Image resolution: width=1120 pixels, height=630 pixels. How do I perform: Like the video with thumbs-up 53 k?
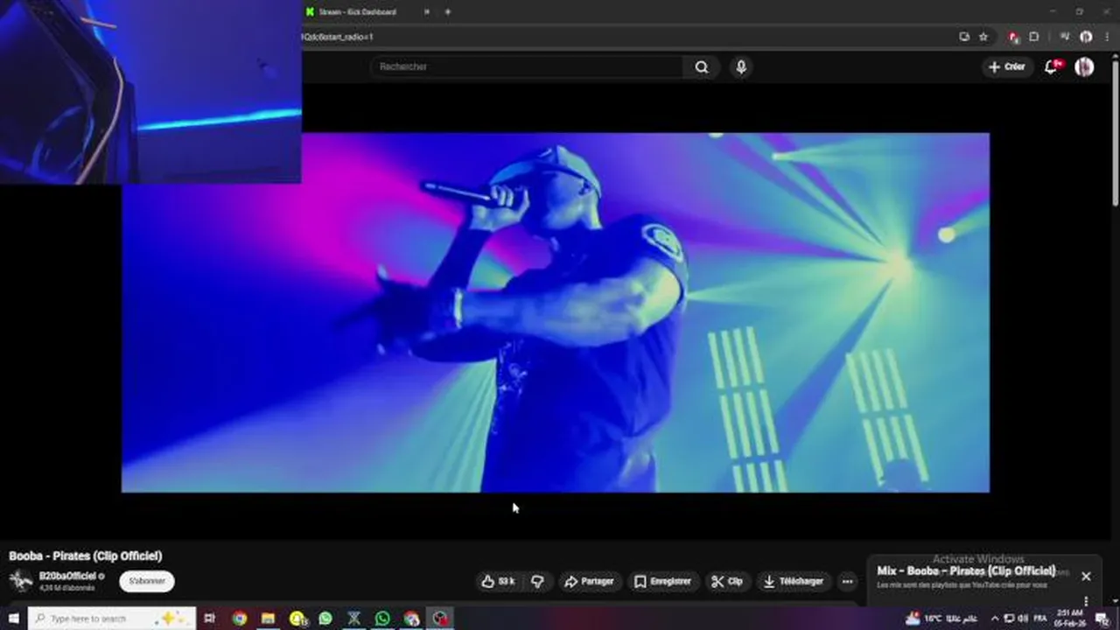pyautogui.click(x=498, y=581)
